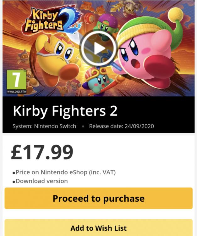The height and width of the screenshot is (236, 197).
Task: Click the System: Nintendo Switch text
Action: 44,126
